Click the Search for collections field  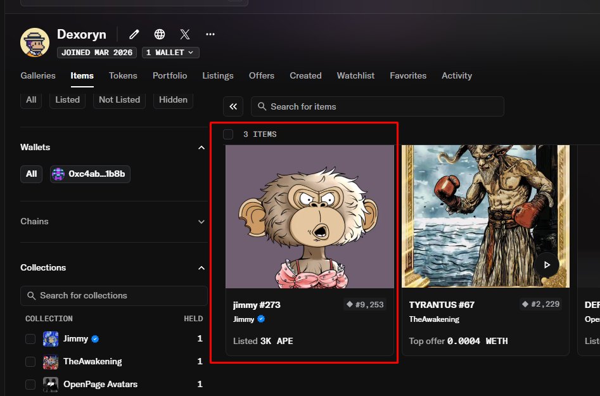click(113, 296)
